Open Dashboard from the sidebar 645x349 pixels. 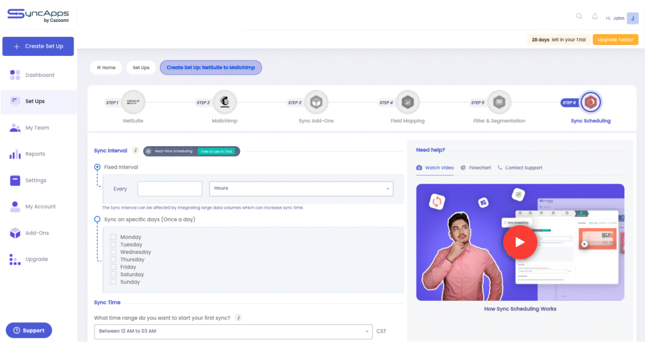pyautogui.click(x=39, y=75)
